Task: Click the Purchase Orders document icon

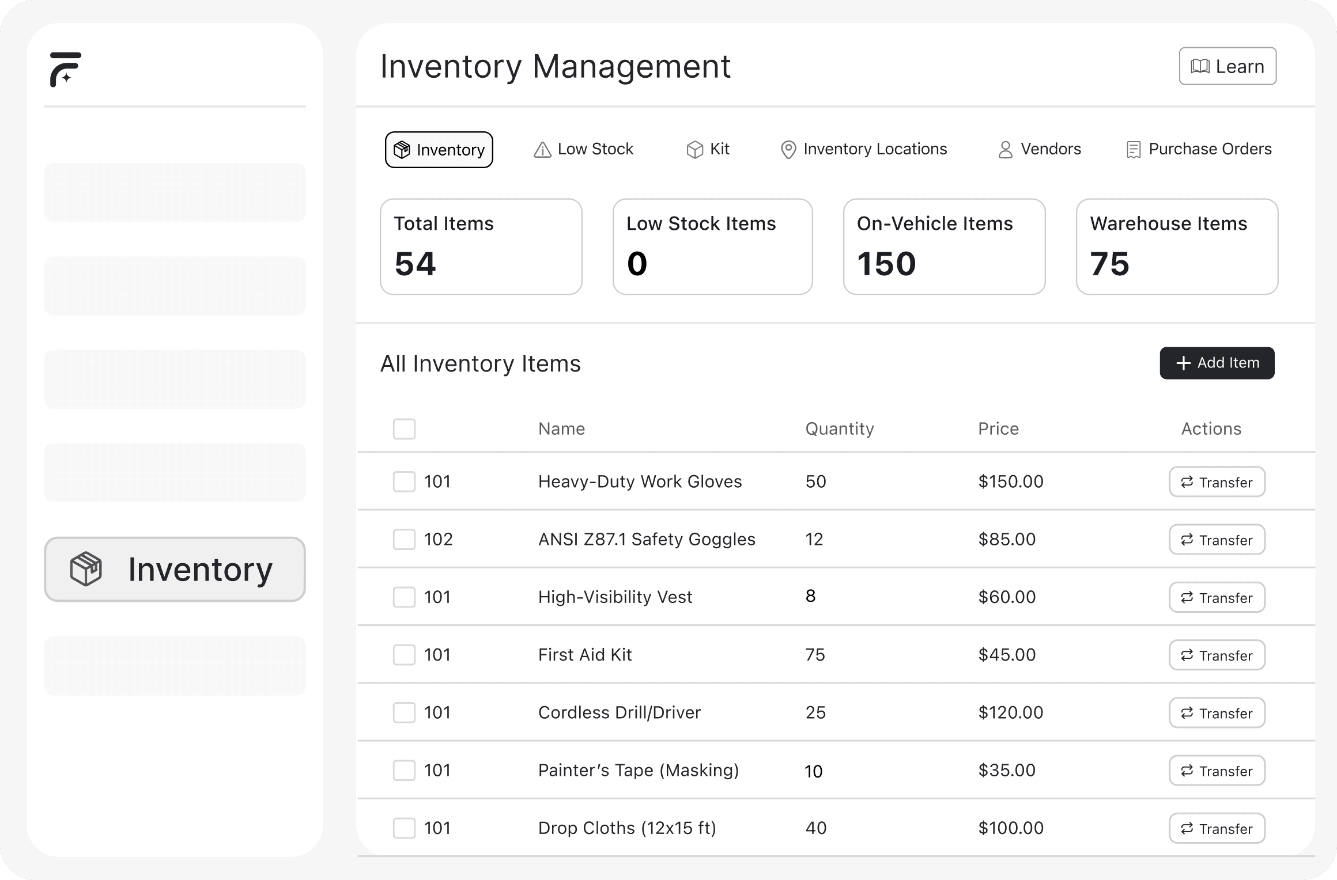Action: click(1133, 150)
